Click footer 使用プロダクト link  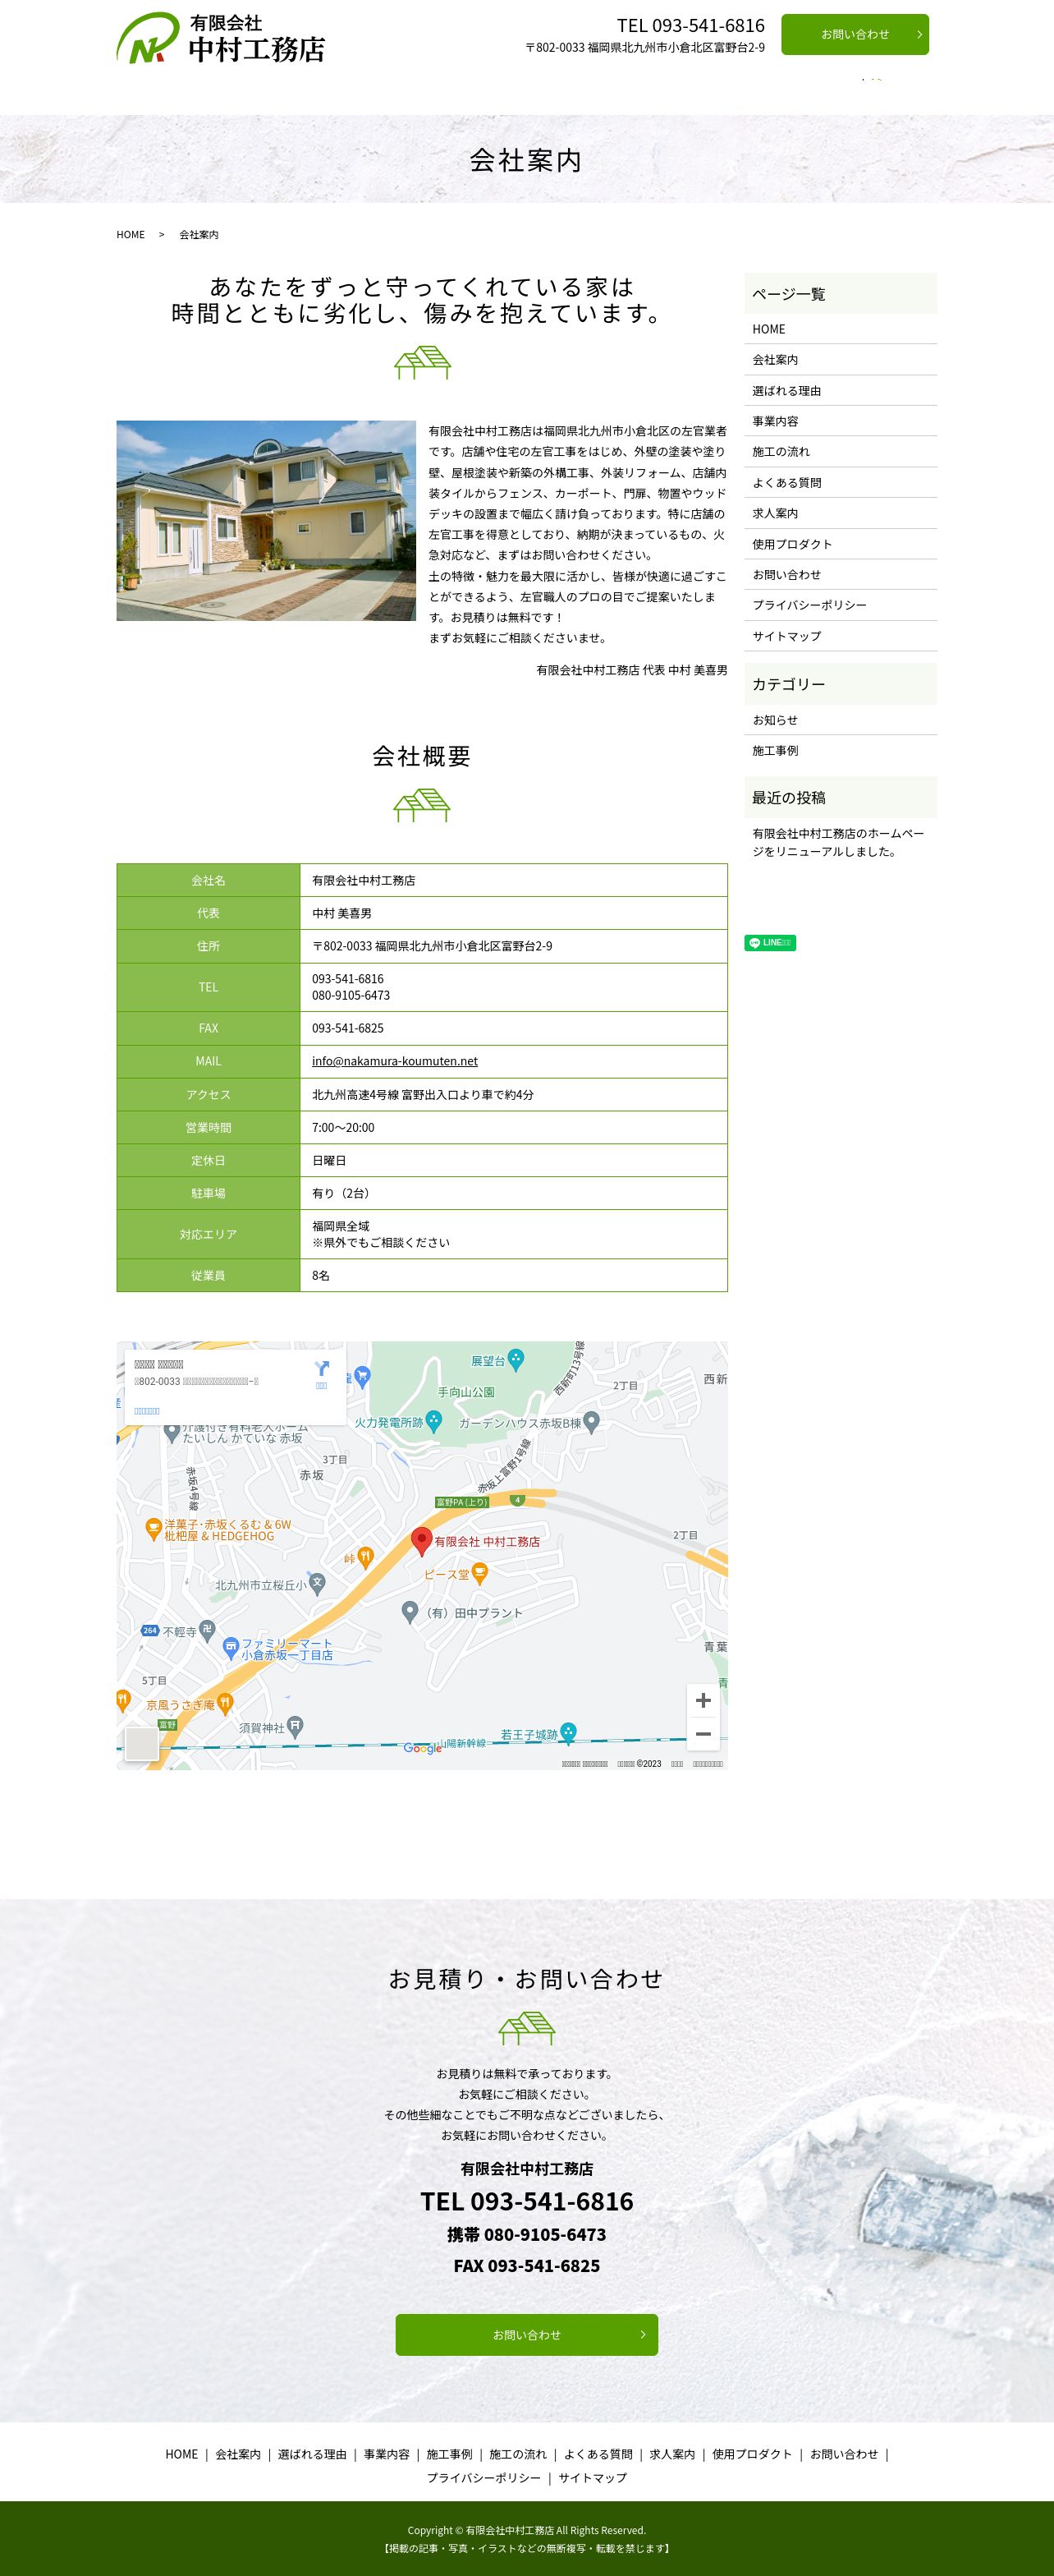751,2454
